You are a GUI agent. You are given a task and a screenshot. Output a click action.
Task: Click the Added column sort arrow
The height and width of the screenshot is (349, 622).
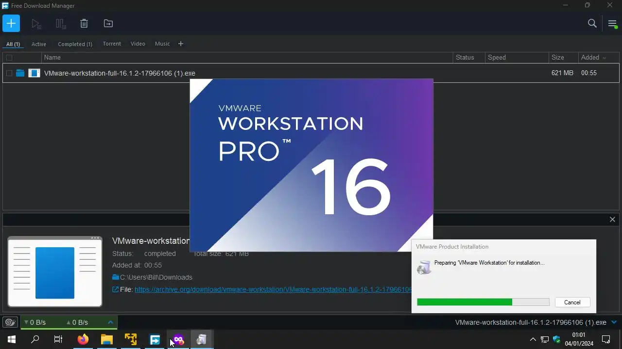[x=605, y=58]
